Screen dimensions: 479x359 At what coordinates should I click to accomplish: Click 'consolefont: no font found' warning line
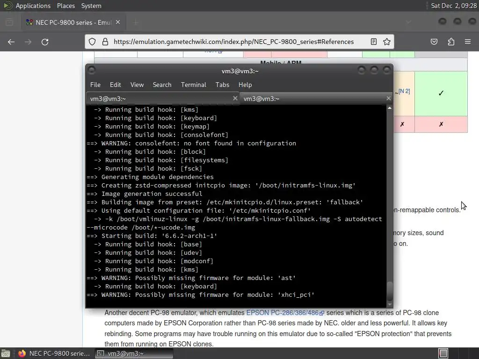click(191, 144)
